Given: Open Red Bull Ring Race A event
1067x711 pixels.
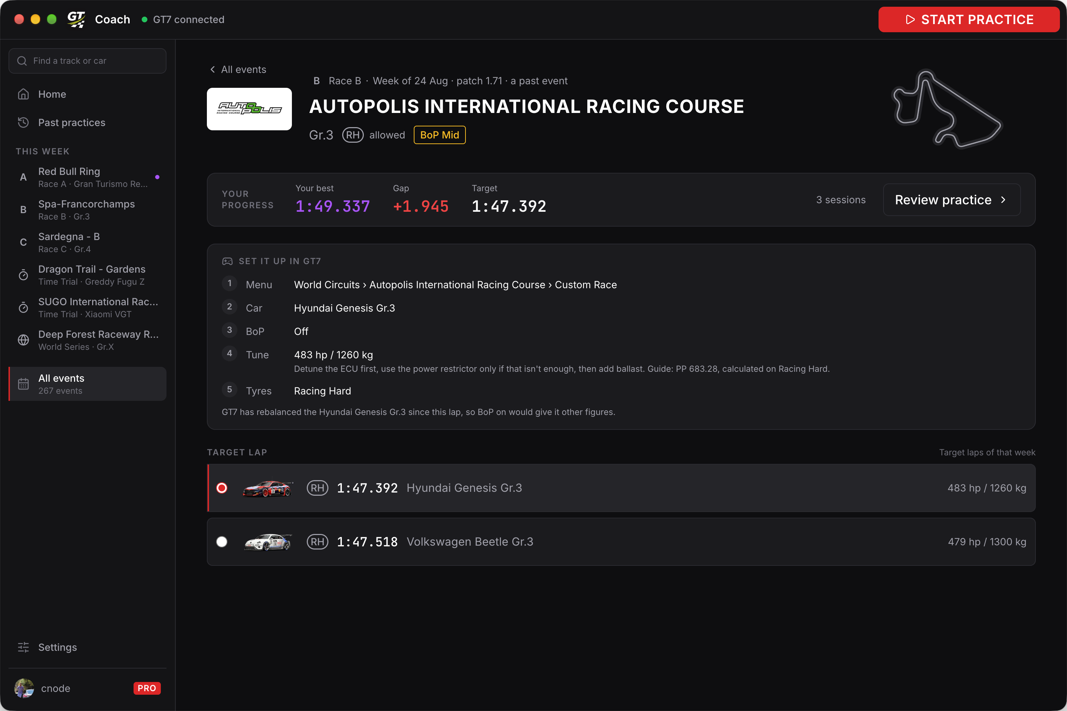Looking at the screenshot, I should coord(87,177).
